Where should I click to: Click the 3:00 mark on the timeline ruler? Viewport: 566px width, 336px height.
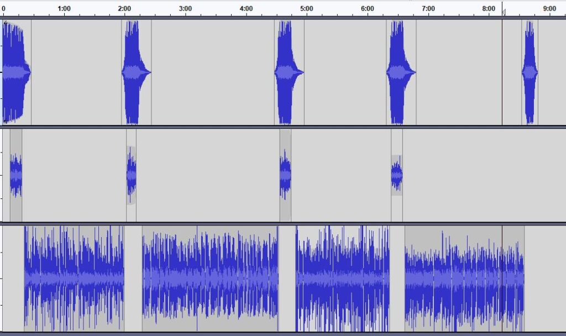[186, 8]
